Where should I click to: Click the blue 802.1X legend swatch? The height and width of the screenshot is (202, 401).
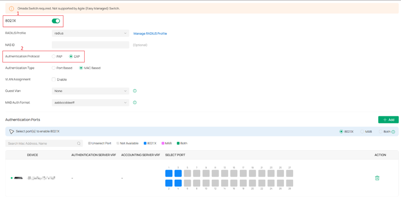coord(145,143)
